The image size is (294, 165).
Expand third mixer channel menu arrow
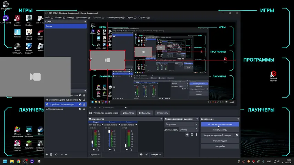tap(136, 125)
